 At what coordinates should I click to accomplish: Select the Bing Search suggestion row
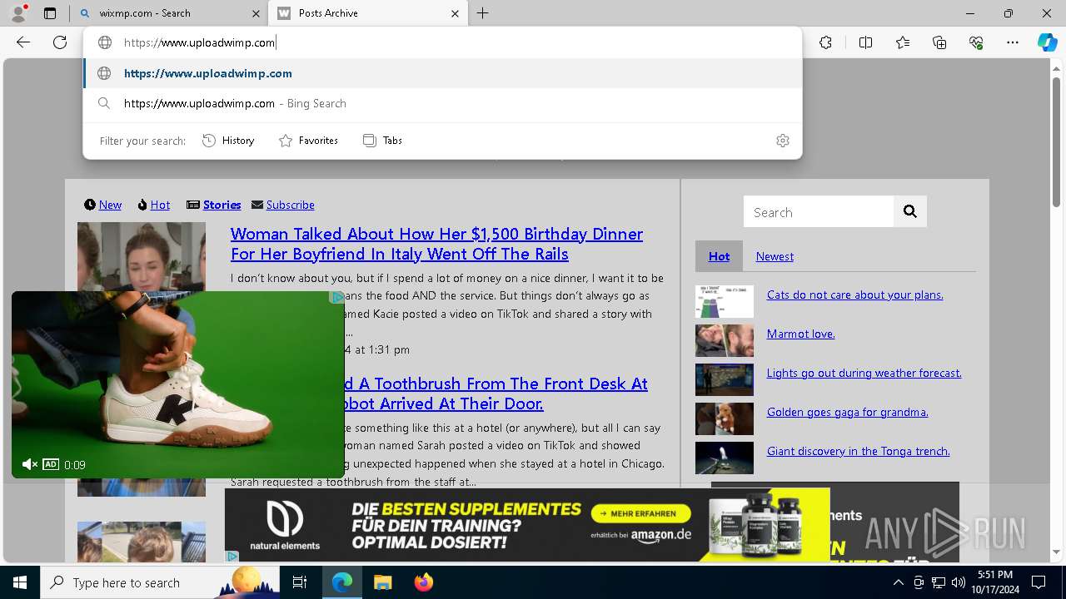(442, 103)
